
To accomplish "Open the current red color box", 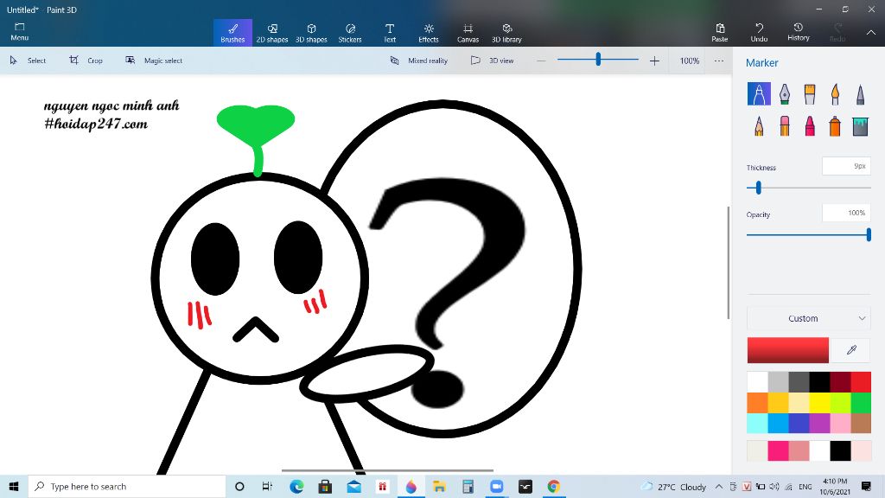I will pyautogui.click(x=788, y=350).
